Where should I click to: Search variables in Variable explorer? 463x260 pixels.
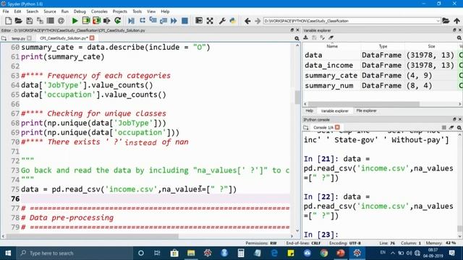459,38
